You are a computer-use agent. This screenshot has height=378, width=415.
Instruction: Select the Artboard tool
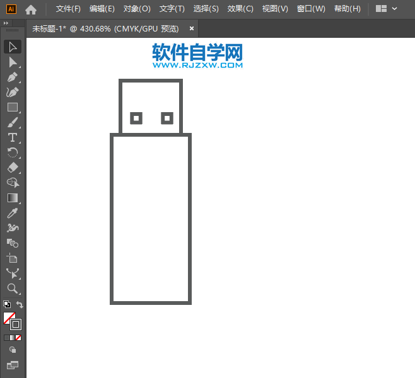pyautogui.click(x=13, y=258)
